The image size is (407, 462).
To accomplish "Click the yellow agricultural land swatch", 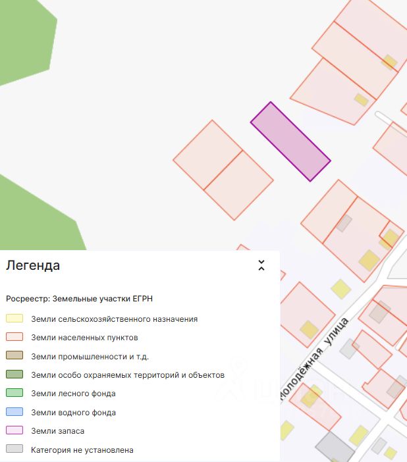I will pyautogui.click(x=14, y=319).
